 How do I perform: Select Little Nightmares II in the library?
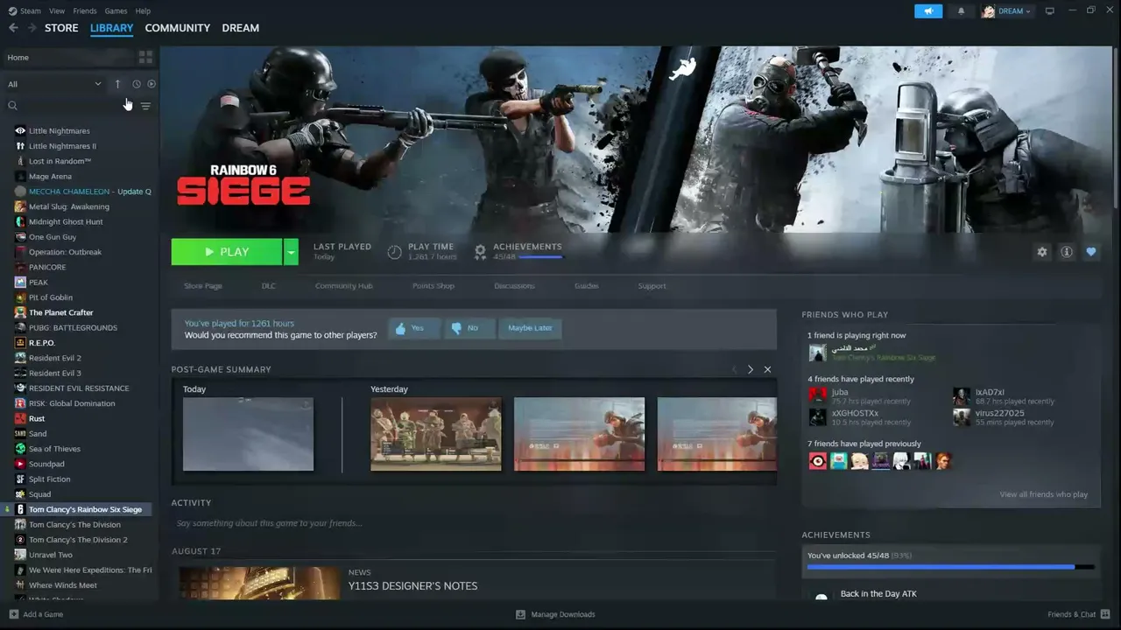tap(62, 146)
